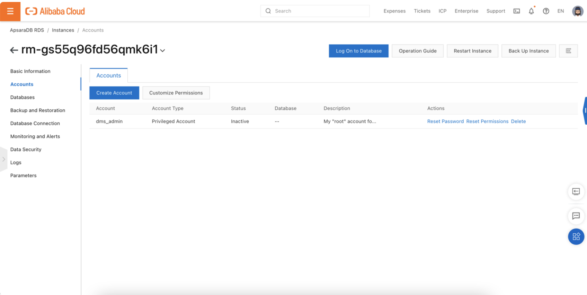Click Reset Password for dms_admin
587x295 pixels.
pyautogui.click(x=445, y=122)
